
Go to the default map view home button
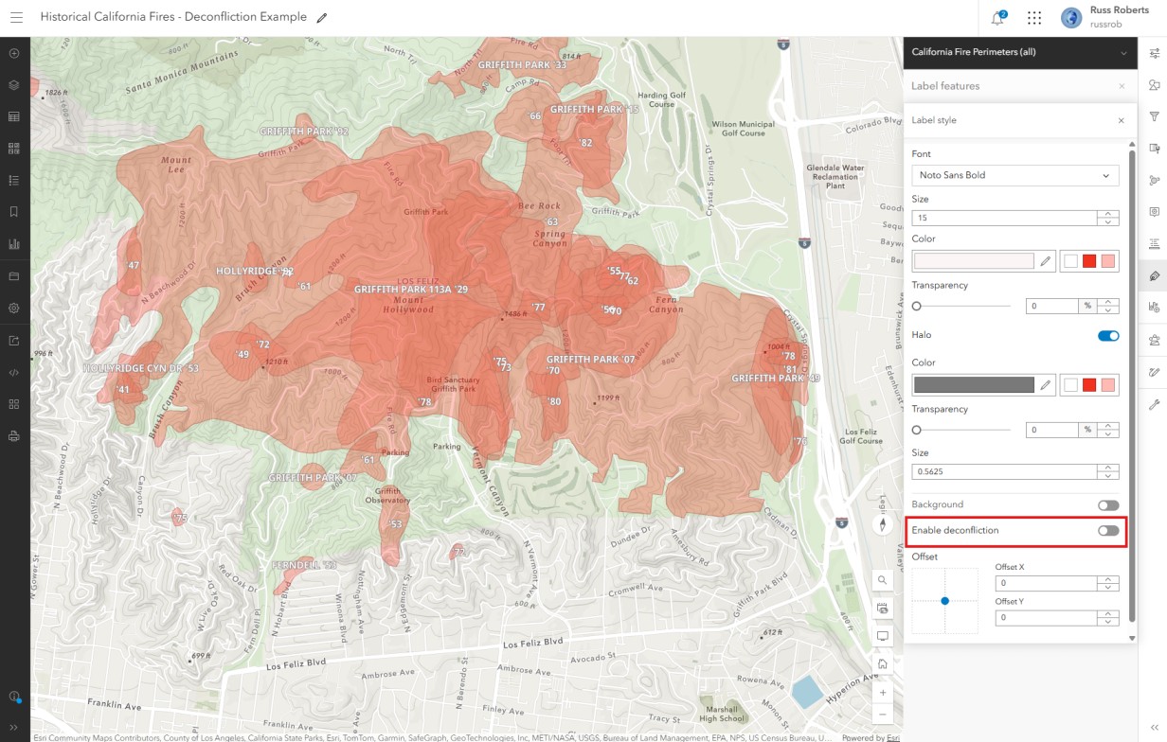(883, 664)
